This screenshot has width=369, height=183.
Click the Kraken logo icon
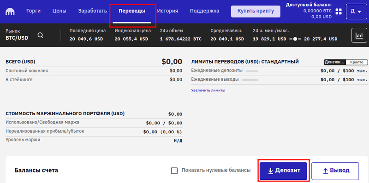point(10,11)
